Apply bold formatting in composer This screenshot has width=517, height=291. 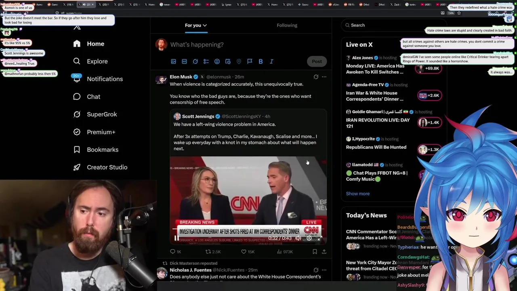(261, 61)
